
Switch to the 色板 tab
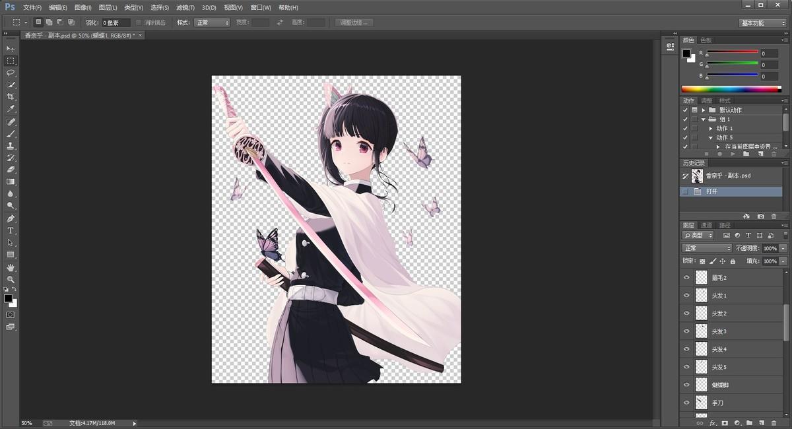click(x=706, y=40)
